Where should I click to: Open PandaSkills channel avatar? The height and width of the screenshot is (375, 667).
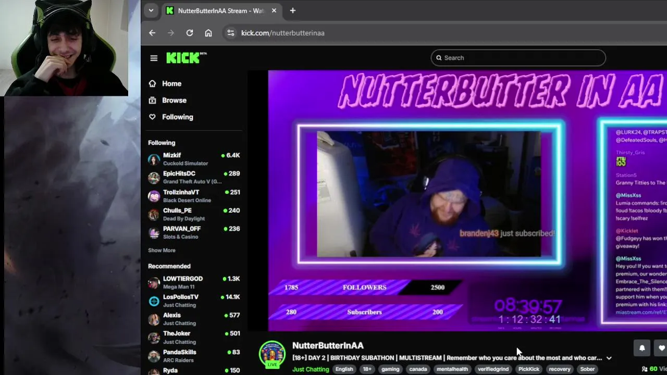(154, 356)
